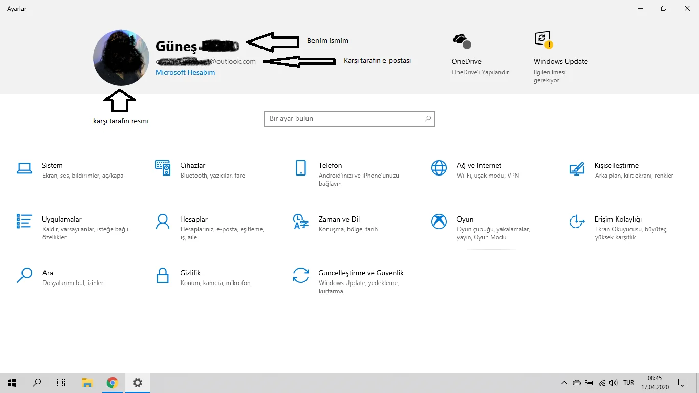Viewport: 699px width, 393px height.
Task: Open the Windows Start menu
Action: (x=12, y=382)
